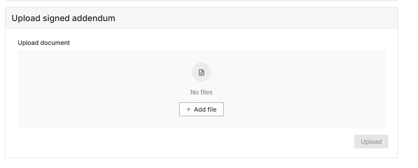This screenshot has height=168, width=418.
Task: Click the Add file label text
Action: coord(205,109)
